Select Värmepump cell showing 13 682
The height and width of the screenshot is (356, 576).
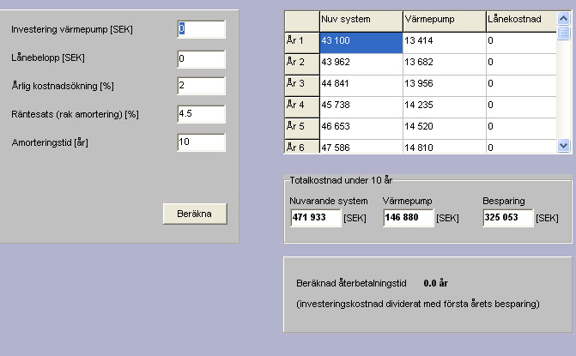(x=442, y=63)
